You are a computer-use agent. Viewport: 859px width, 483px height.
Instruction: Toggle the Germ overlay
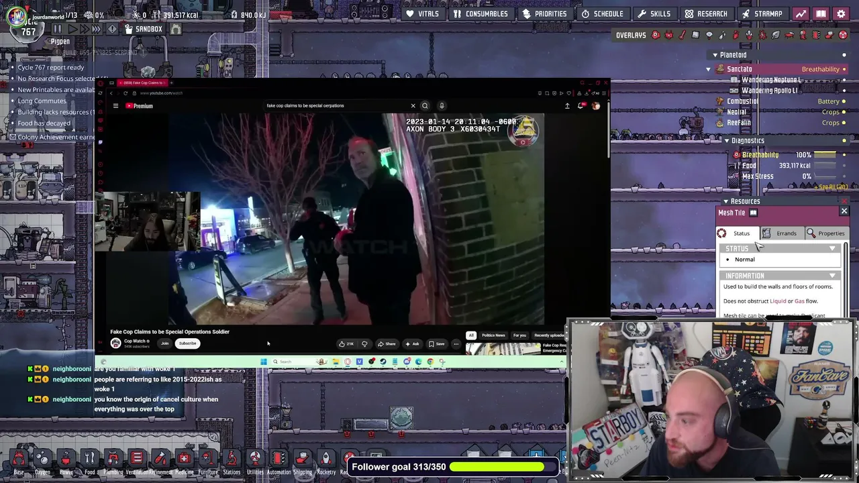coord(763,35)
